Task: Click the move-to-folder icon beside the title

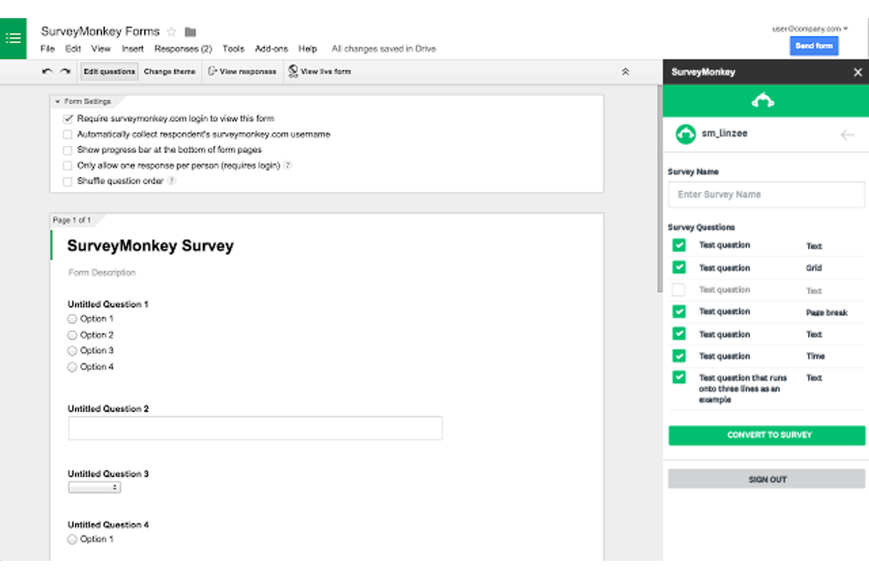Action: point(189,31)
